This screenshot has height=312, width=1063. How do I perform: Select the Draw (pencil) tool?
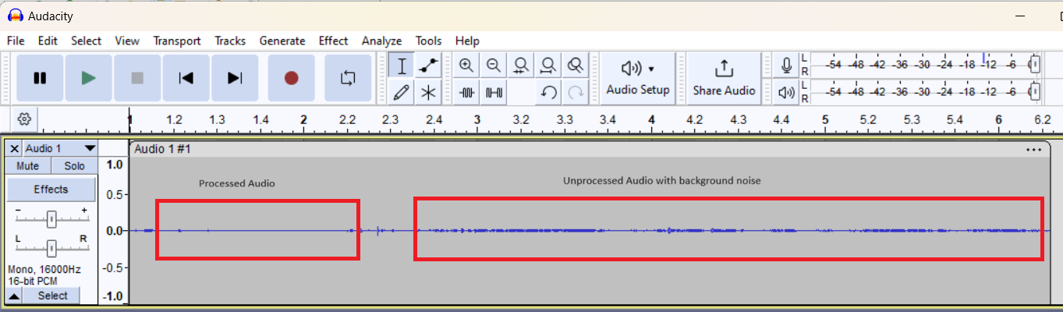point(402,93)
